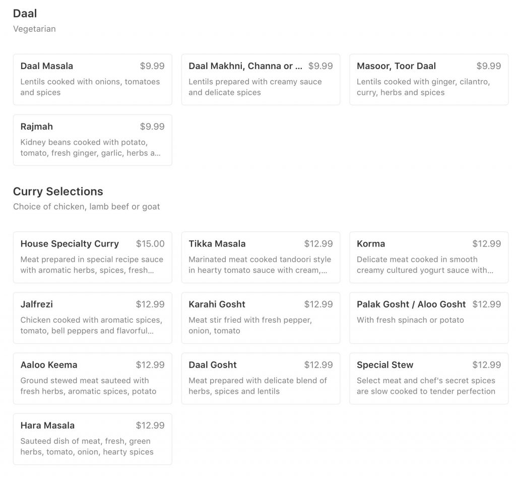Click the Curry Selections heading

pos(58,192)
